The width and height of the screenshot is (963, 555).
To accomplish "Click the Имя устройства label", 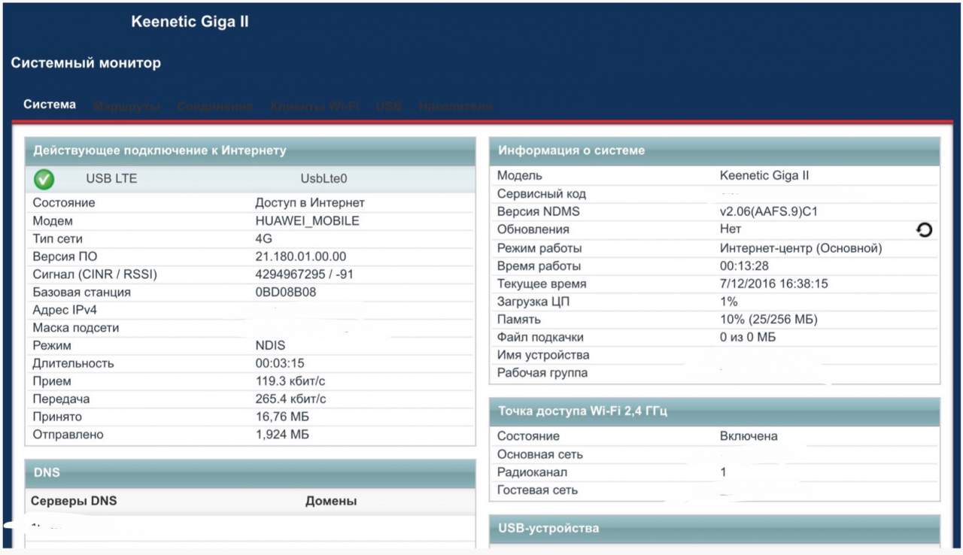I will click(x=543, y=355).
